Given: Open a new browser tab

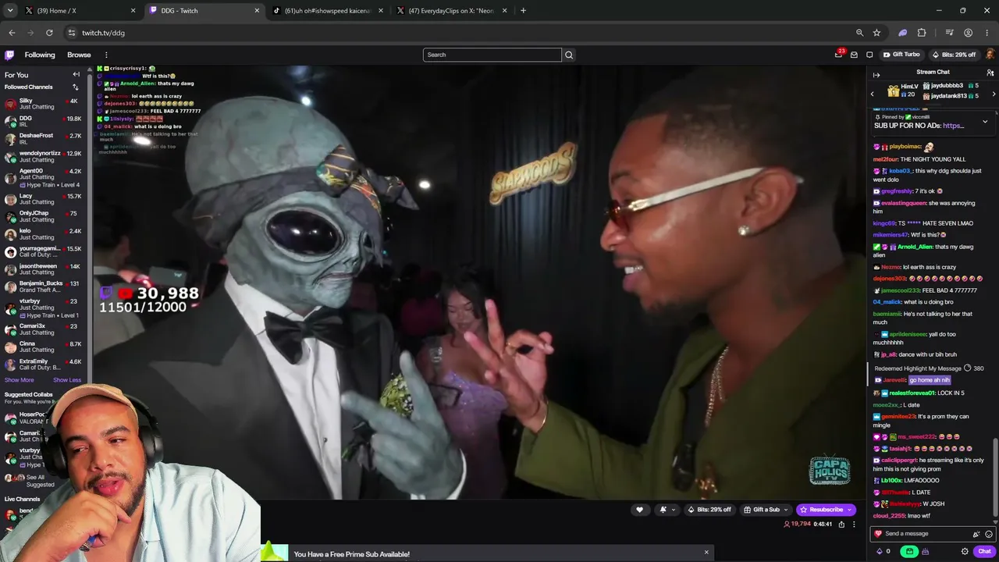Looking at the screenshot, I should pyautogui.click(x=523, y=11).
